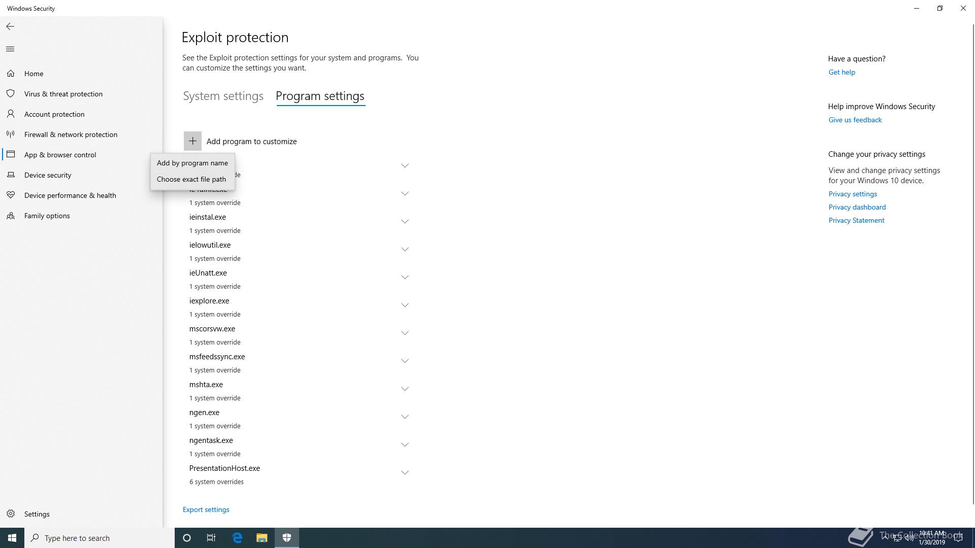
Task: Launch Microsoft Edge from the taskbar
Action: coord(237,538)
